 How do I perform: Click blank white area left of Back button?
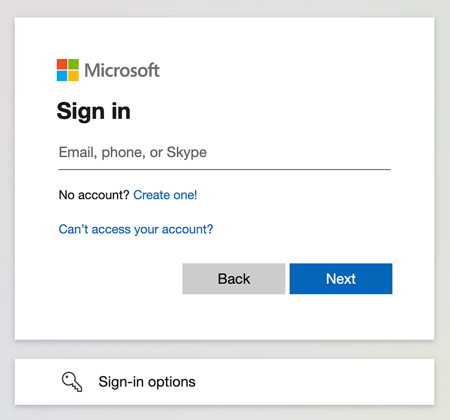[112, 279]
